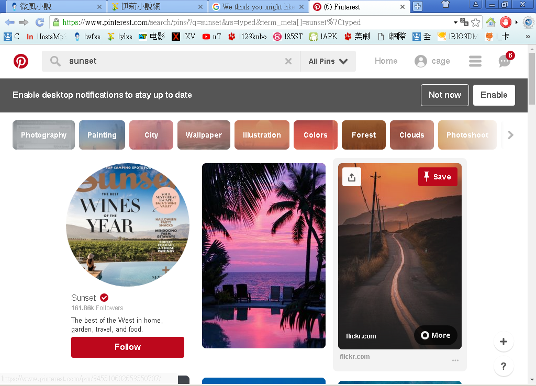This screenshot has height=386, width=536.
Task: Click the Sunset profile name
Action: tap(83, 298)
